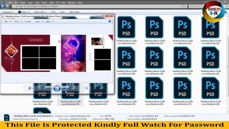Click file name Wedding Album 12x36 (22)
Screen dimensions: 229x129
pyautogui.click(x=42, y=103)
